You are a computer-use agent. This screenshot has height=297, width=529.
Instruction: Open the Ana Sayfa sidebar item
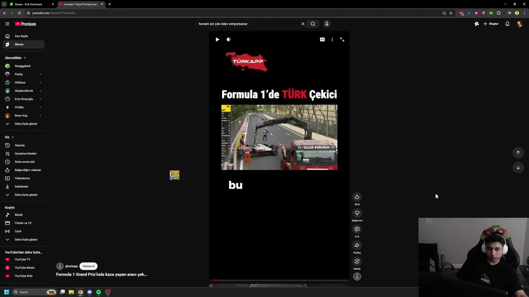tap(24, 36)
